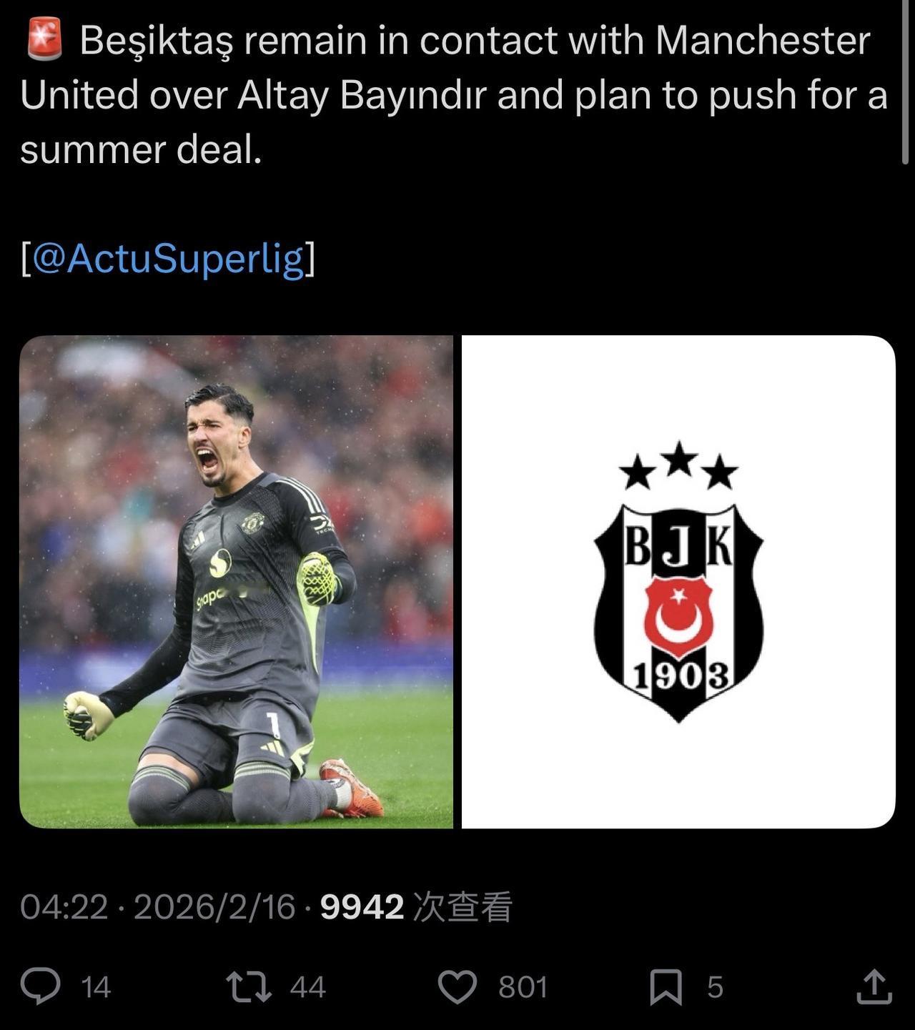Open the share upload arrow icon
This screenshot has height=1030, width=915.
click(874, 986)
